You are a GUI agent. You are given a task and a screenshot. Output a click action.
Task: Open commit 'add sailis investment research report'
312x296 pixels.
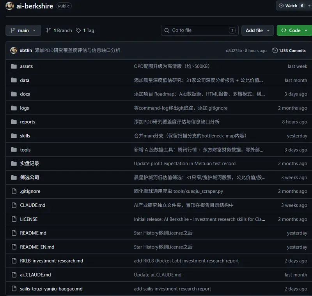click(172, 289)
